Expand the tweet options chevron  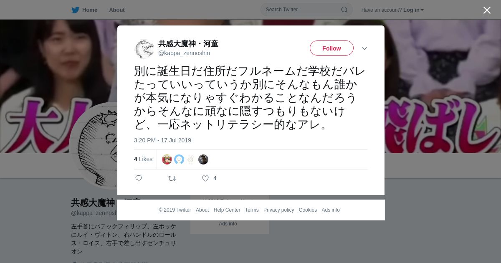364,48
